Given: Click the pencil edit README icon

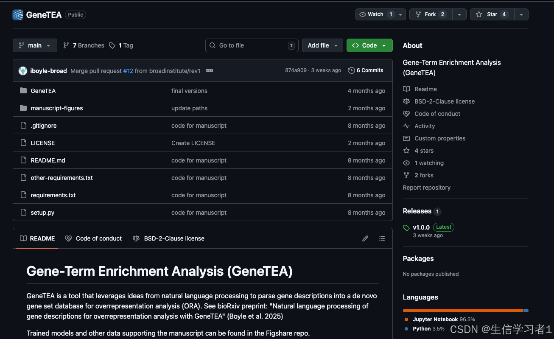Looking at the screenshot, I should [365, 238].
